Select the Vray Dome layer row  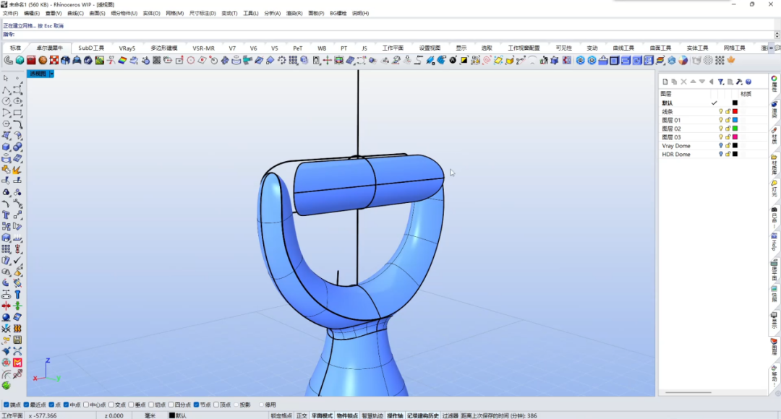pyautogui.click(x=712, y=146)
